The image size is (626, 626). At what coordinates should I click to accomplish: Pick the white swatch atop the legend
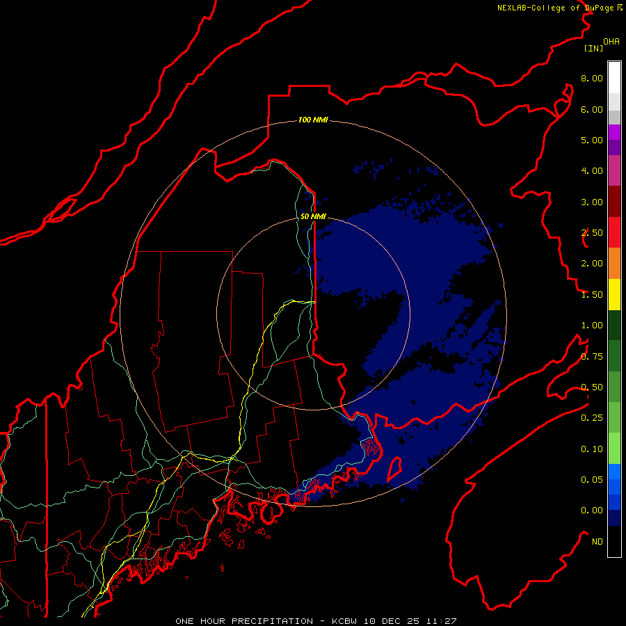[x=614, y=77]
